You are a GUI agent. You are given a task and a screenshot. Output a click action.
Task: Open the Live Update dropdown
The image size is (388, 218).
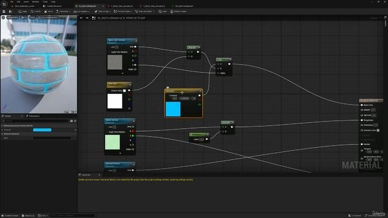81,12
